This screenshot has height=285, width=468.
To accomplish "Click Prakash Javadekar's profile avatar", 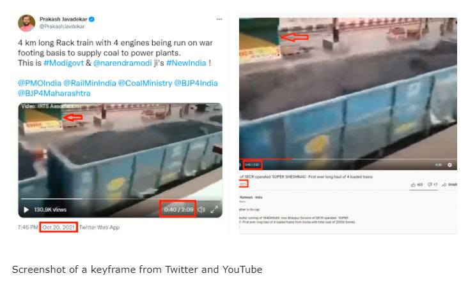I will coord(27,23).
